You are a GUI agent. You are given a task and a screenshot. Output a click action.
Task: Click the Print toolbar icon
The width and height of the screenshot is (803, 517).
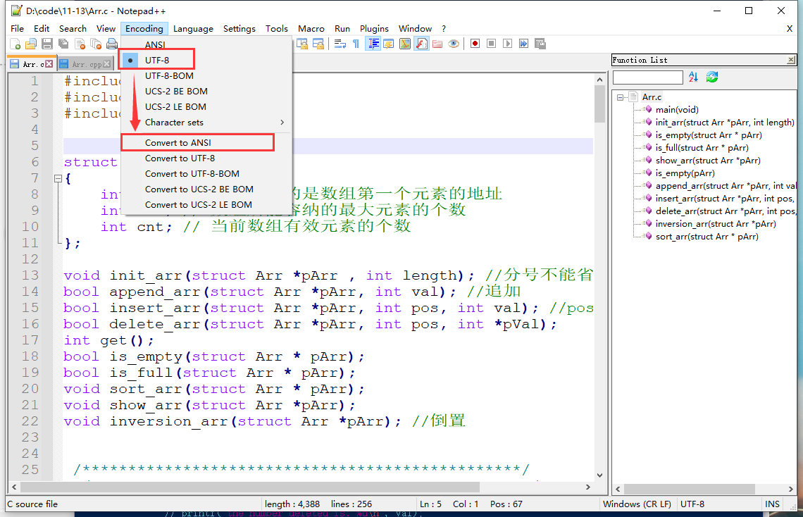click(x=112, y=43)
